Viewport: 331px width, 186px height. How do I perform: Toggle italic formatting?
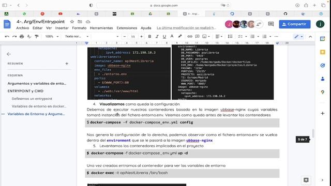pos(157,37)
